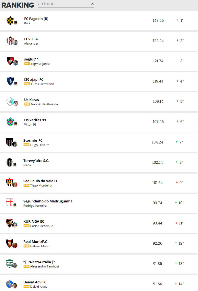Select Real MunizF.C team name
Screen dimensions: 198x291
[x=35, y=242]
